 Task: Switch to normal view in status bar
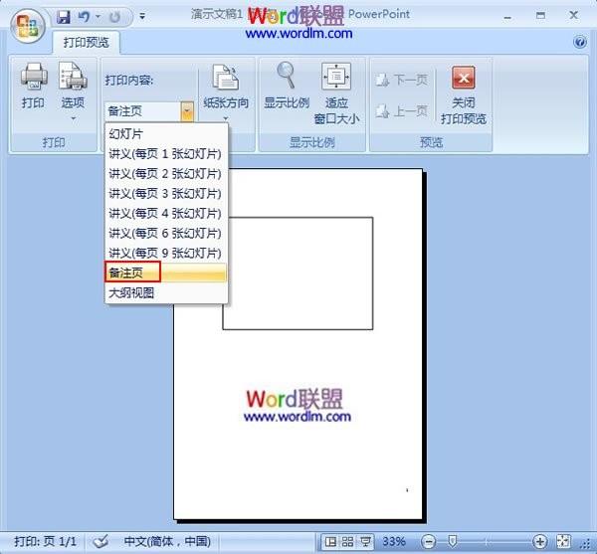330,541
